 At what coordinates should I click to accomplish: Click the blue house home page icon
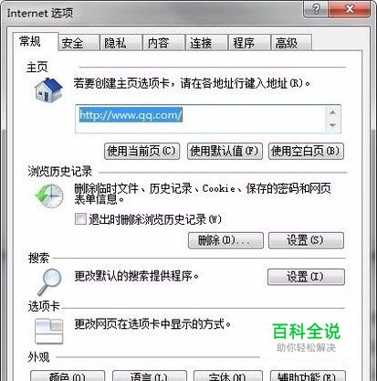pyautogui.click(x=48, y=90)
